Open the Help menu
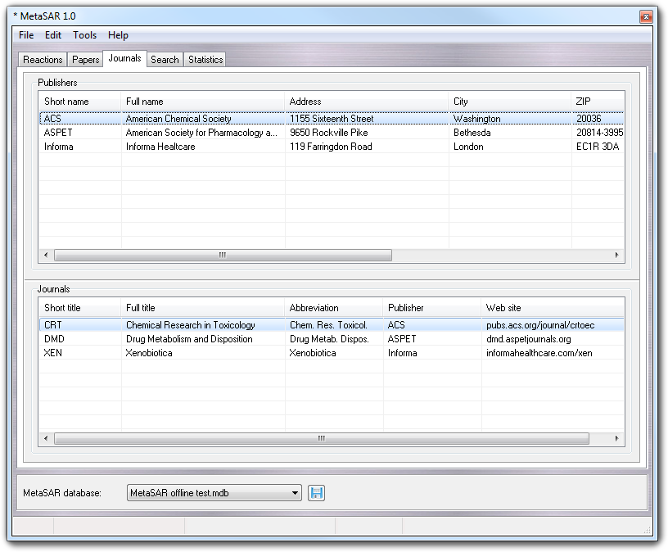This screenshot has width=668, height=552. (118, 35)
